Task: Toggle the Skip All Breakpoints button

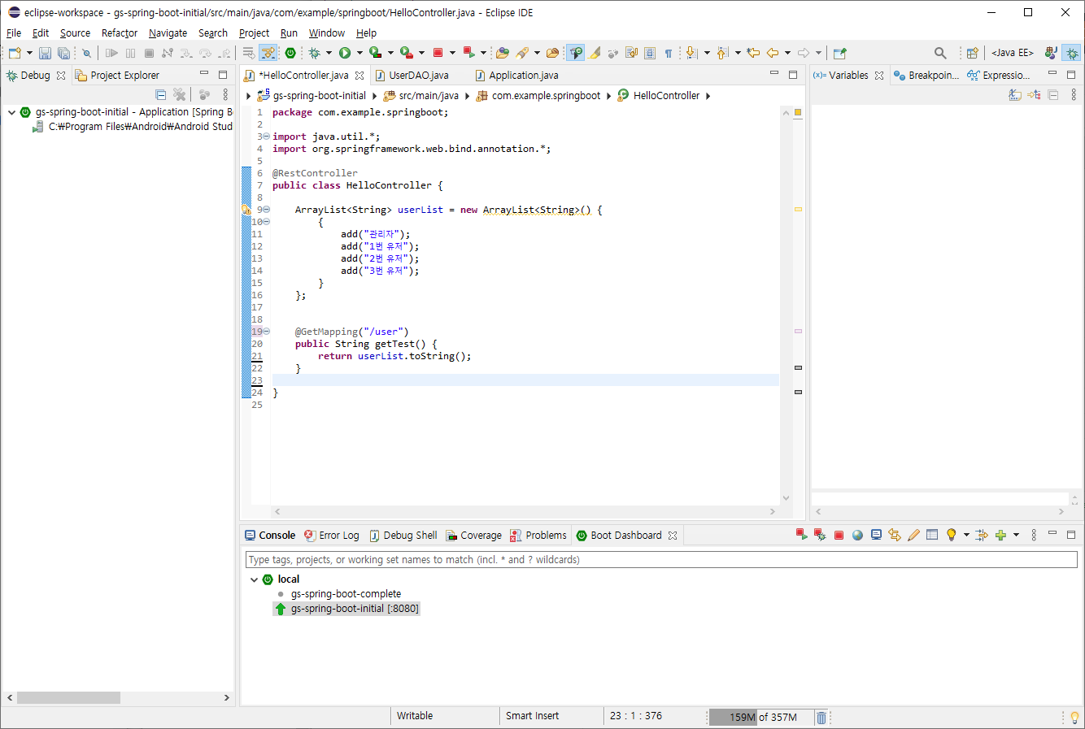Action: pos(85,53)
